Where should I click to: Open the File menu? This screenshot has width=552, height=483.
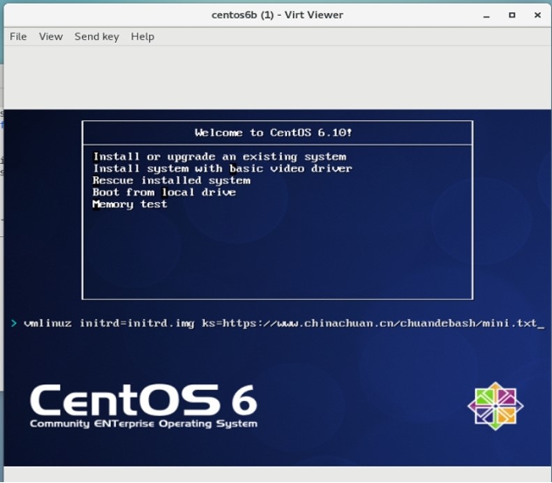click(x=18, y=36)
